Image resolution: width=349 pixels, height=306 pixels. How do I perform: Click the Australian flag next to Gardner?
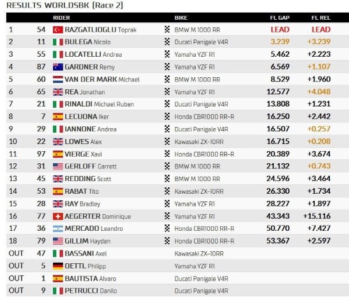tap(58, 67)
